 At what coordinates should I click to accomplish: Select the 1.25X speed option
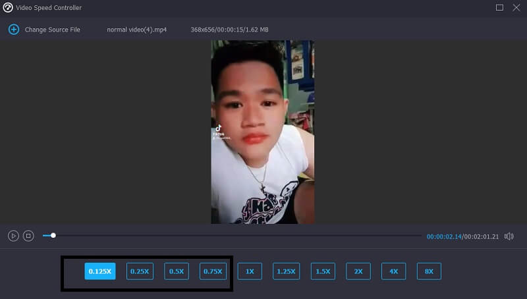(286, 271)
